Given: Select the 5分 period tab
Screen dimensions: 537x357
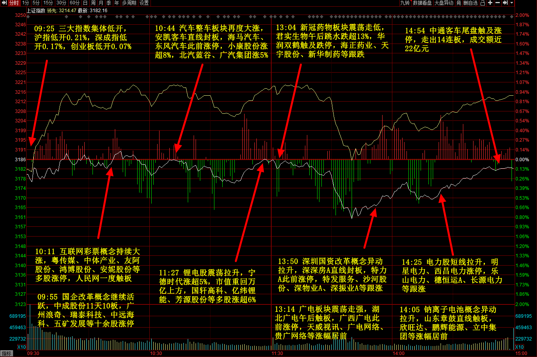Looking at the screenshot, I should pos(36,3).
